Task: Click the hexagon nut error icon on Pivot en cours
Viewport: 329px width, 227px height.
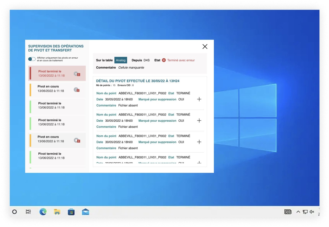Action: pyautogui.click(x=77, y=140)
